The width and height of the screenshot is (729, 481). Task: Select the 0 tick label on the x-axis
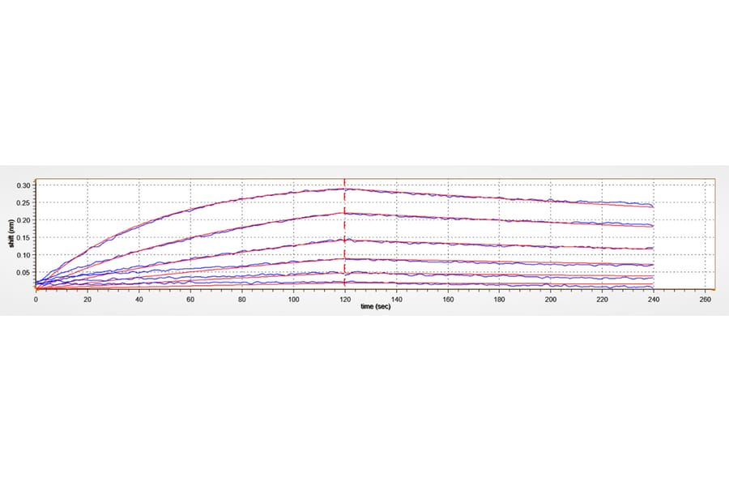[x=36, y=298]
